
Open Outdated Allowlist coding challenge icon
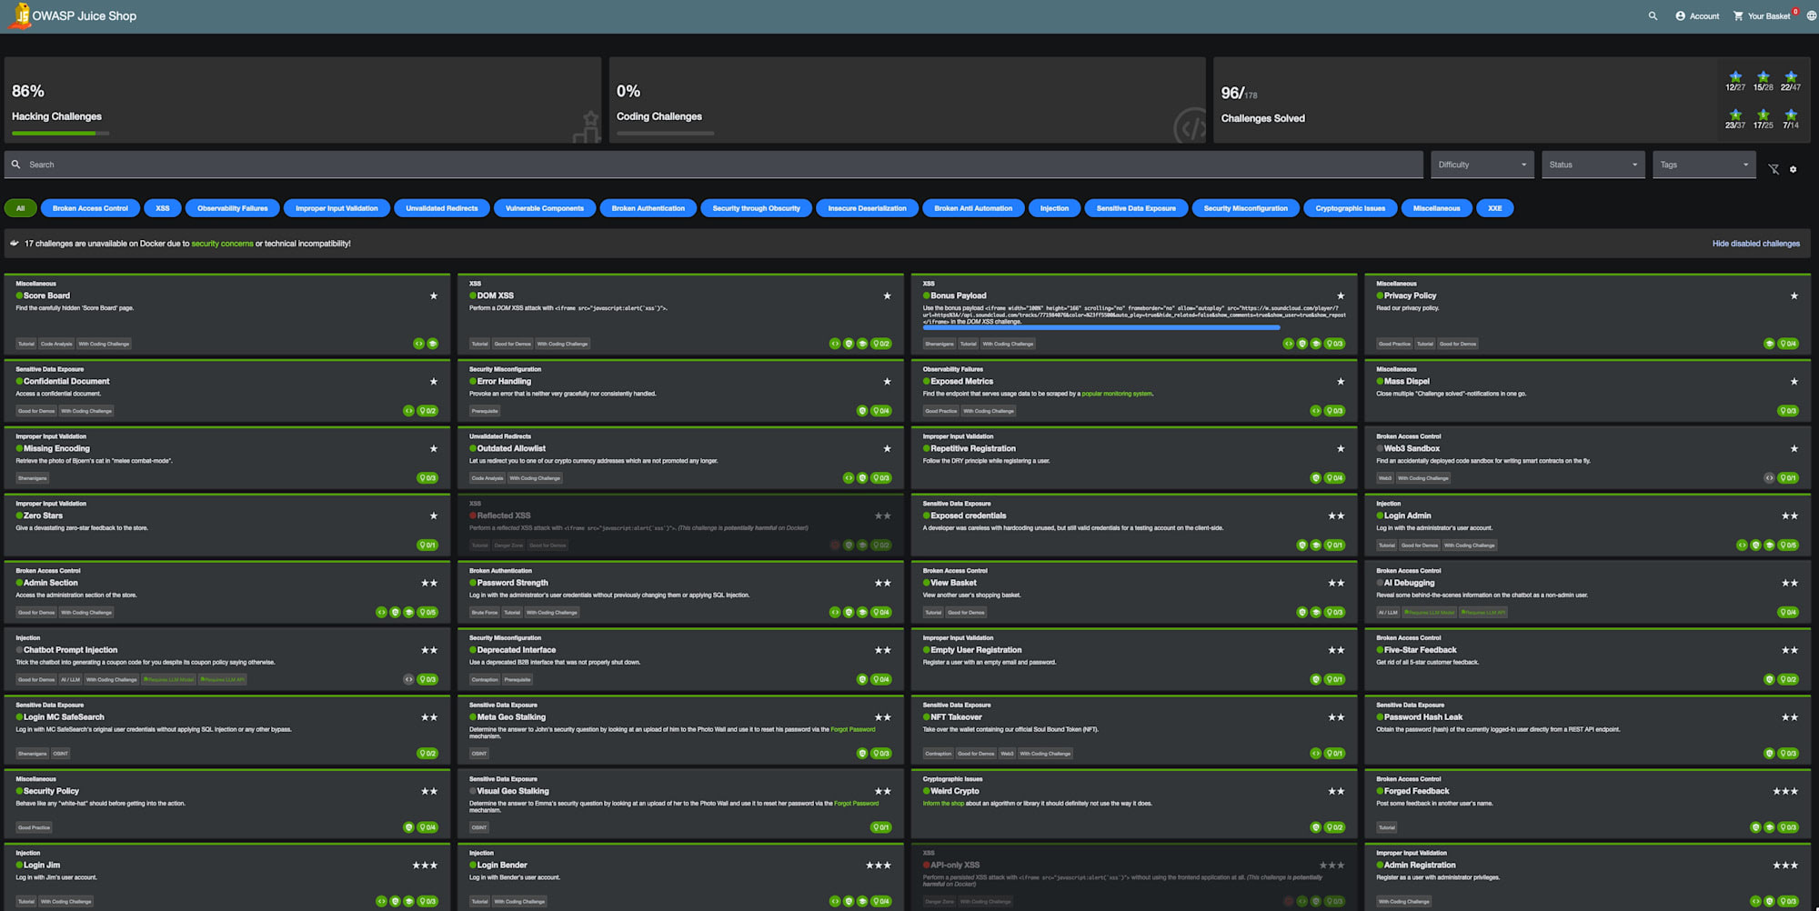click(x=849, y=478)
